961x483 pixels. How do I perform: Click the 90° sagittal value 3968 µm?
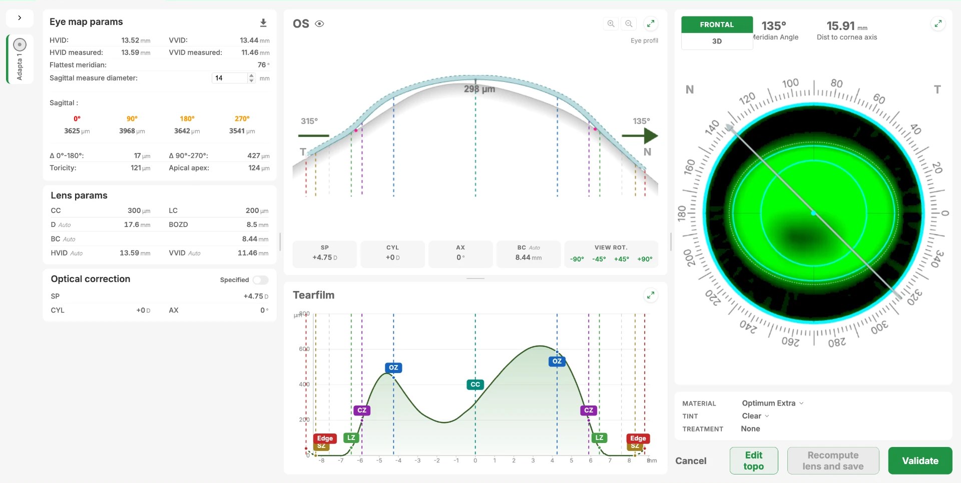[x=132, y=131]
